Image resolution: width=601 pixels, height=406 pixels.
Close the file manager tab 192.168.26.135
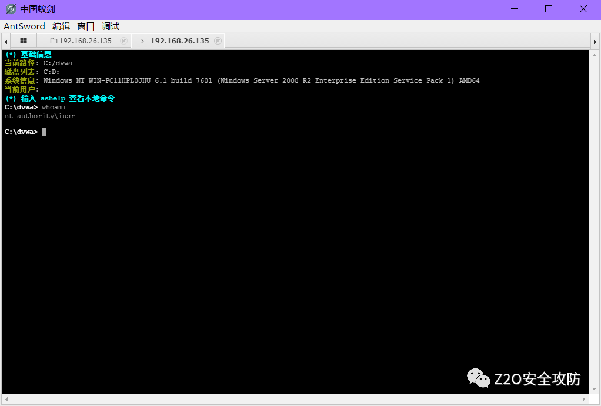pos(123,41)
